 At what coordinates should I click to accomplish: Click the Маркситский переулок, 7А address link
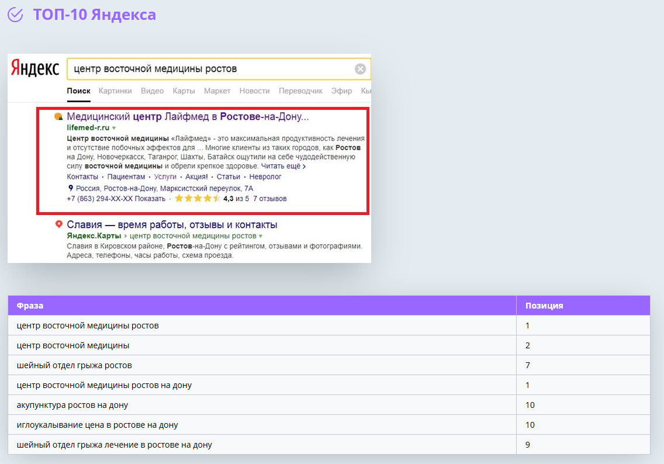coord(164,188)
